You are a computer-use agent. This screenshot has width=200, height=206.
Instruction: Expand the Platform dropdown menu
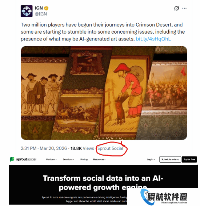[x=51, y=159]
